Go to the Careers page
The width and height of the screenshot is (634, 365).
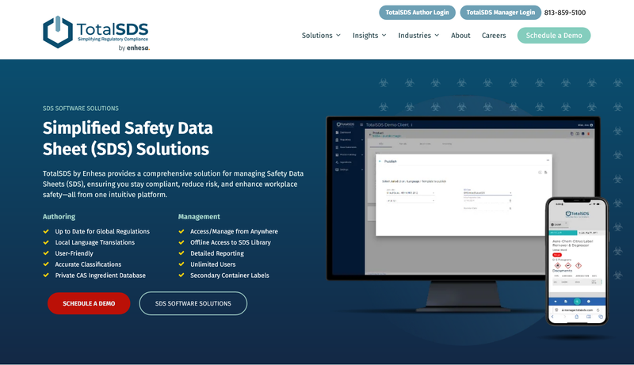tap(494, 36)
